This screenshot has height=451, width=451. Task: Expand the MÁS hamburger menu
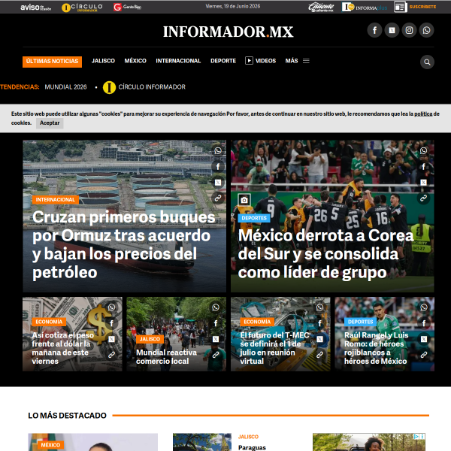tap(306, 61)
